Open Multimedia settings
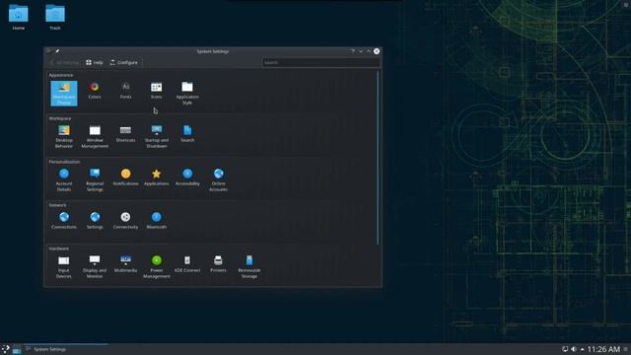The height and width of the screenshot is (355, 631). [125, 264]
